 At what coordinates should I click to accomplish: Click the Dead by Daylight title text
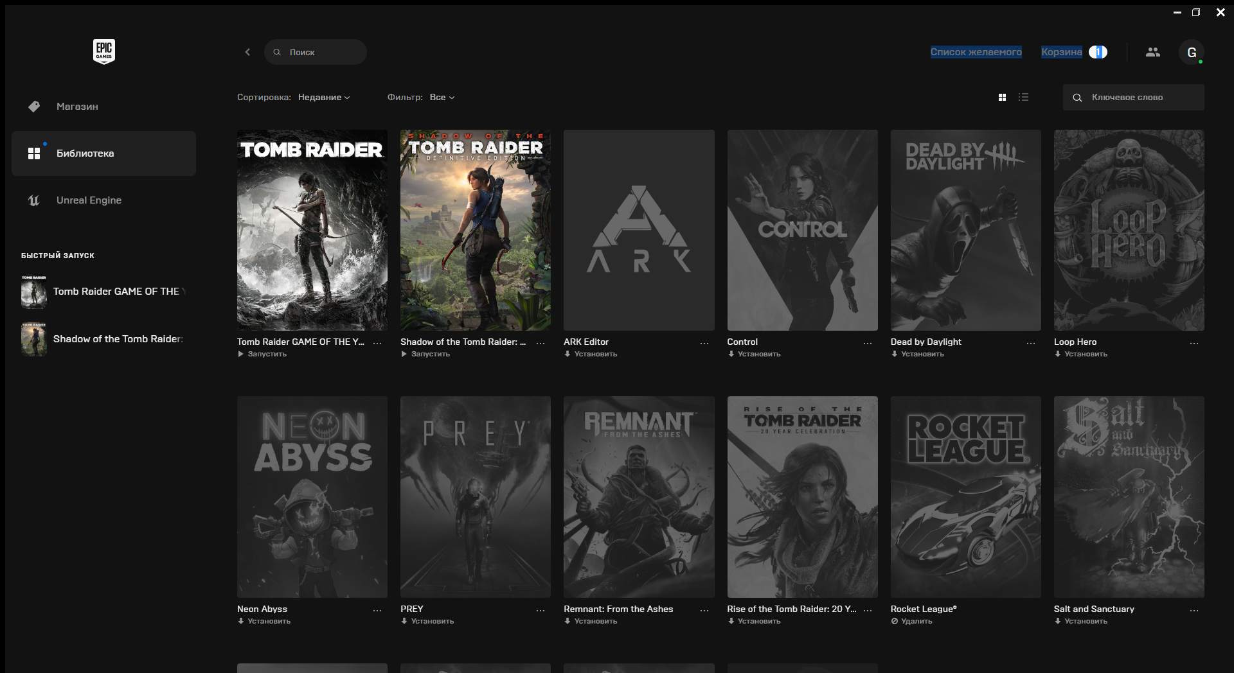coord(926,342)
